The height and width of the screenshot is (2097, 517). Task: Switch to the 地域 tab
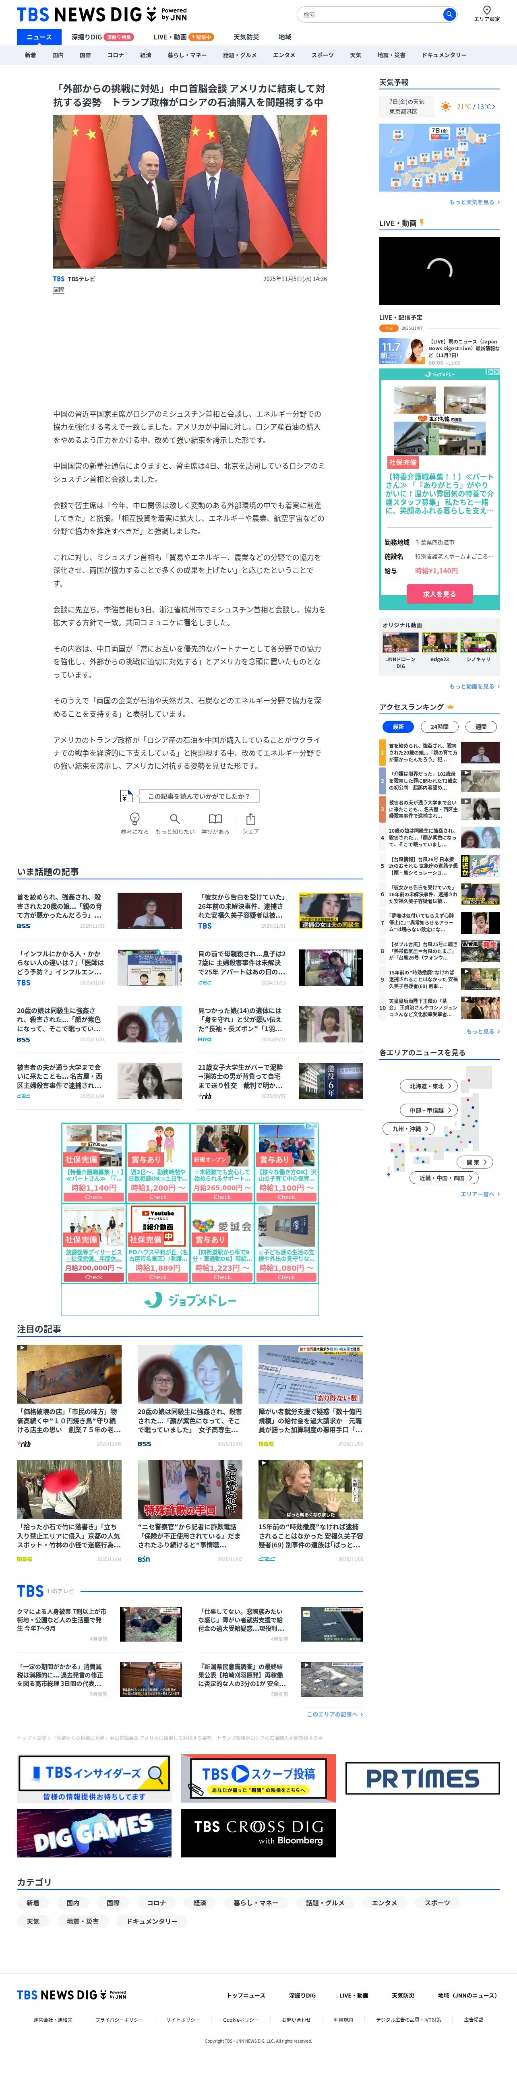click(x=285, y=37)
